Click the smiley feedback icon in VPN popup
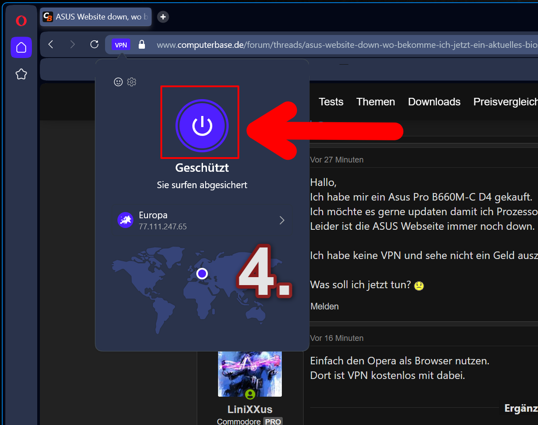 118,82
